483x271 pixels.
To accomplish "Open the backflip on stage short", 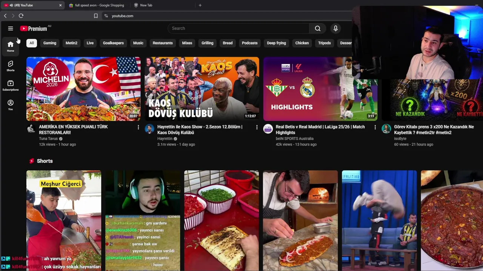I will 379,221.
